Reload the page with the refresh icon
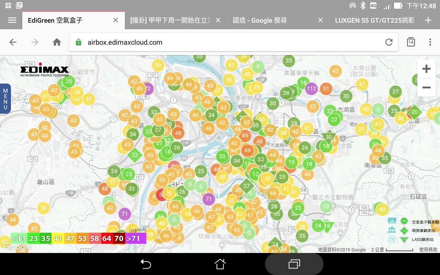The image size is (440, 275). point(389,42)
